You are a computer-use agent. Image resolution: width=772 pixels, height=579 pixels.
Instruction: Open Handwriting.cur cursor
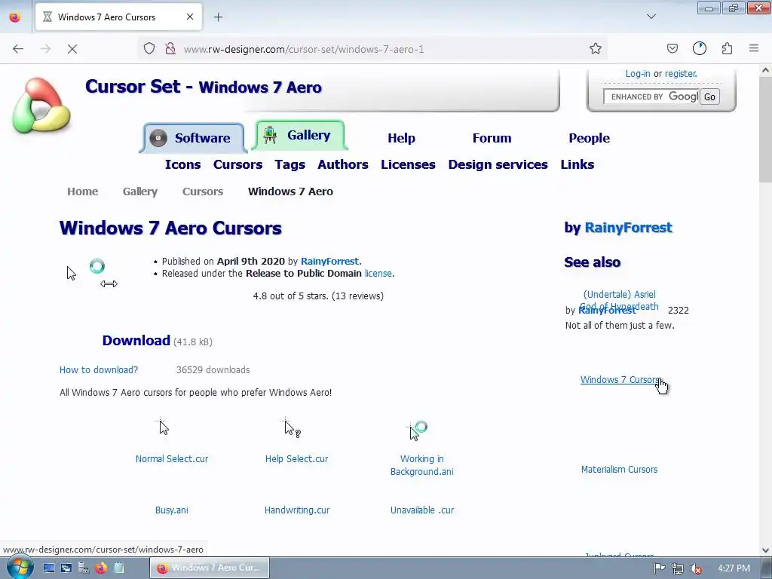297,510
